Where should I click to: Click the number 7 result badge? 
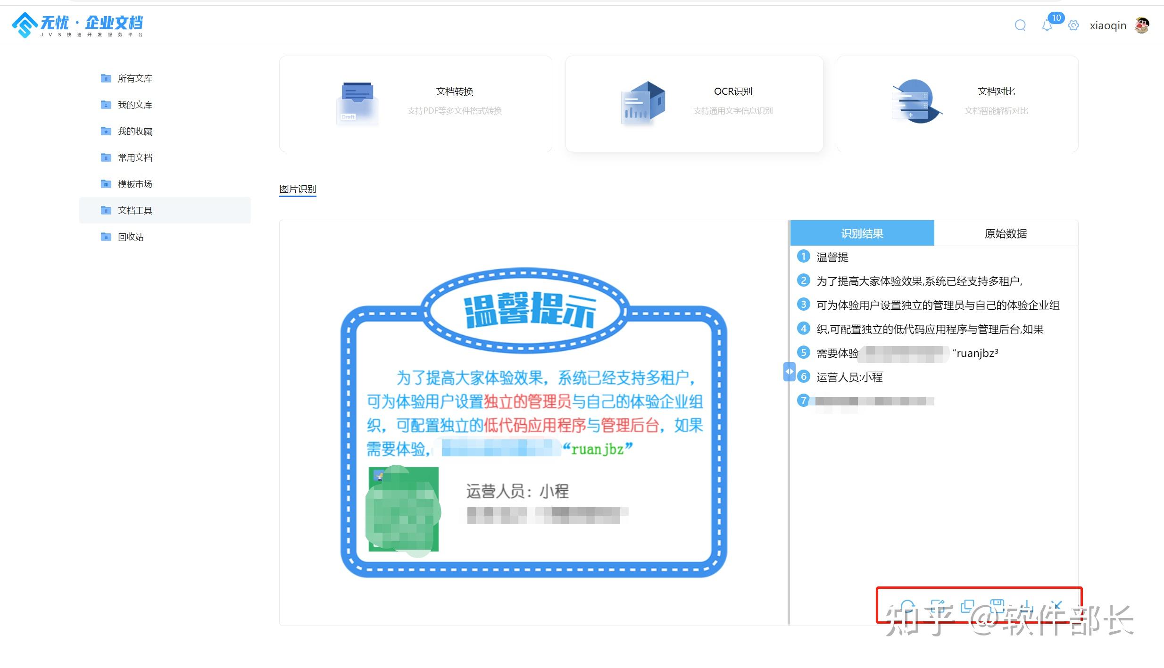[x=803, y=401]
